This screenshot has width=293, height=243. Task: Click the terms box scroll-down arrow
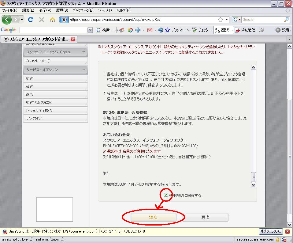pyautogui.click(x=253, y=184)
